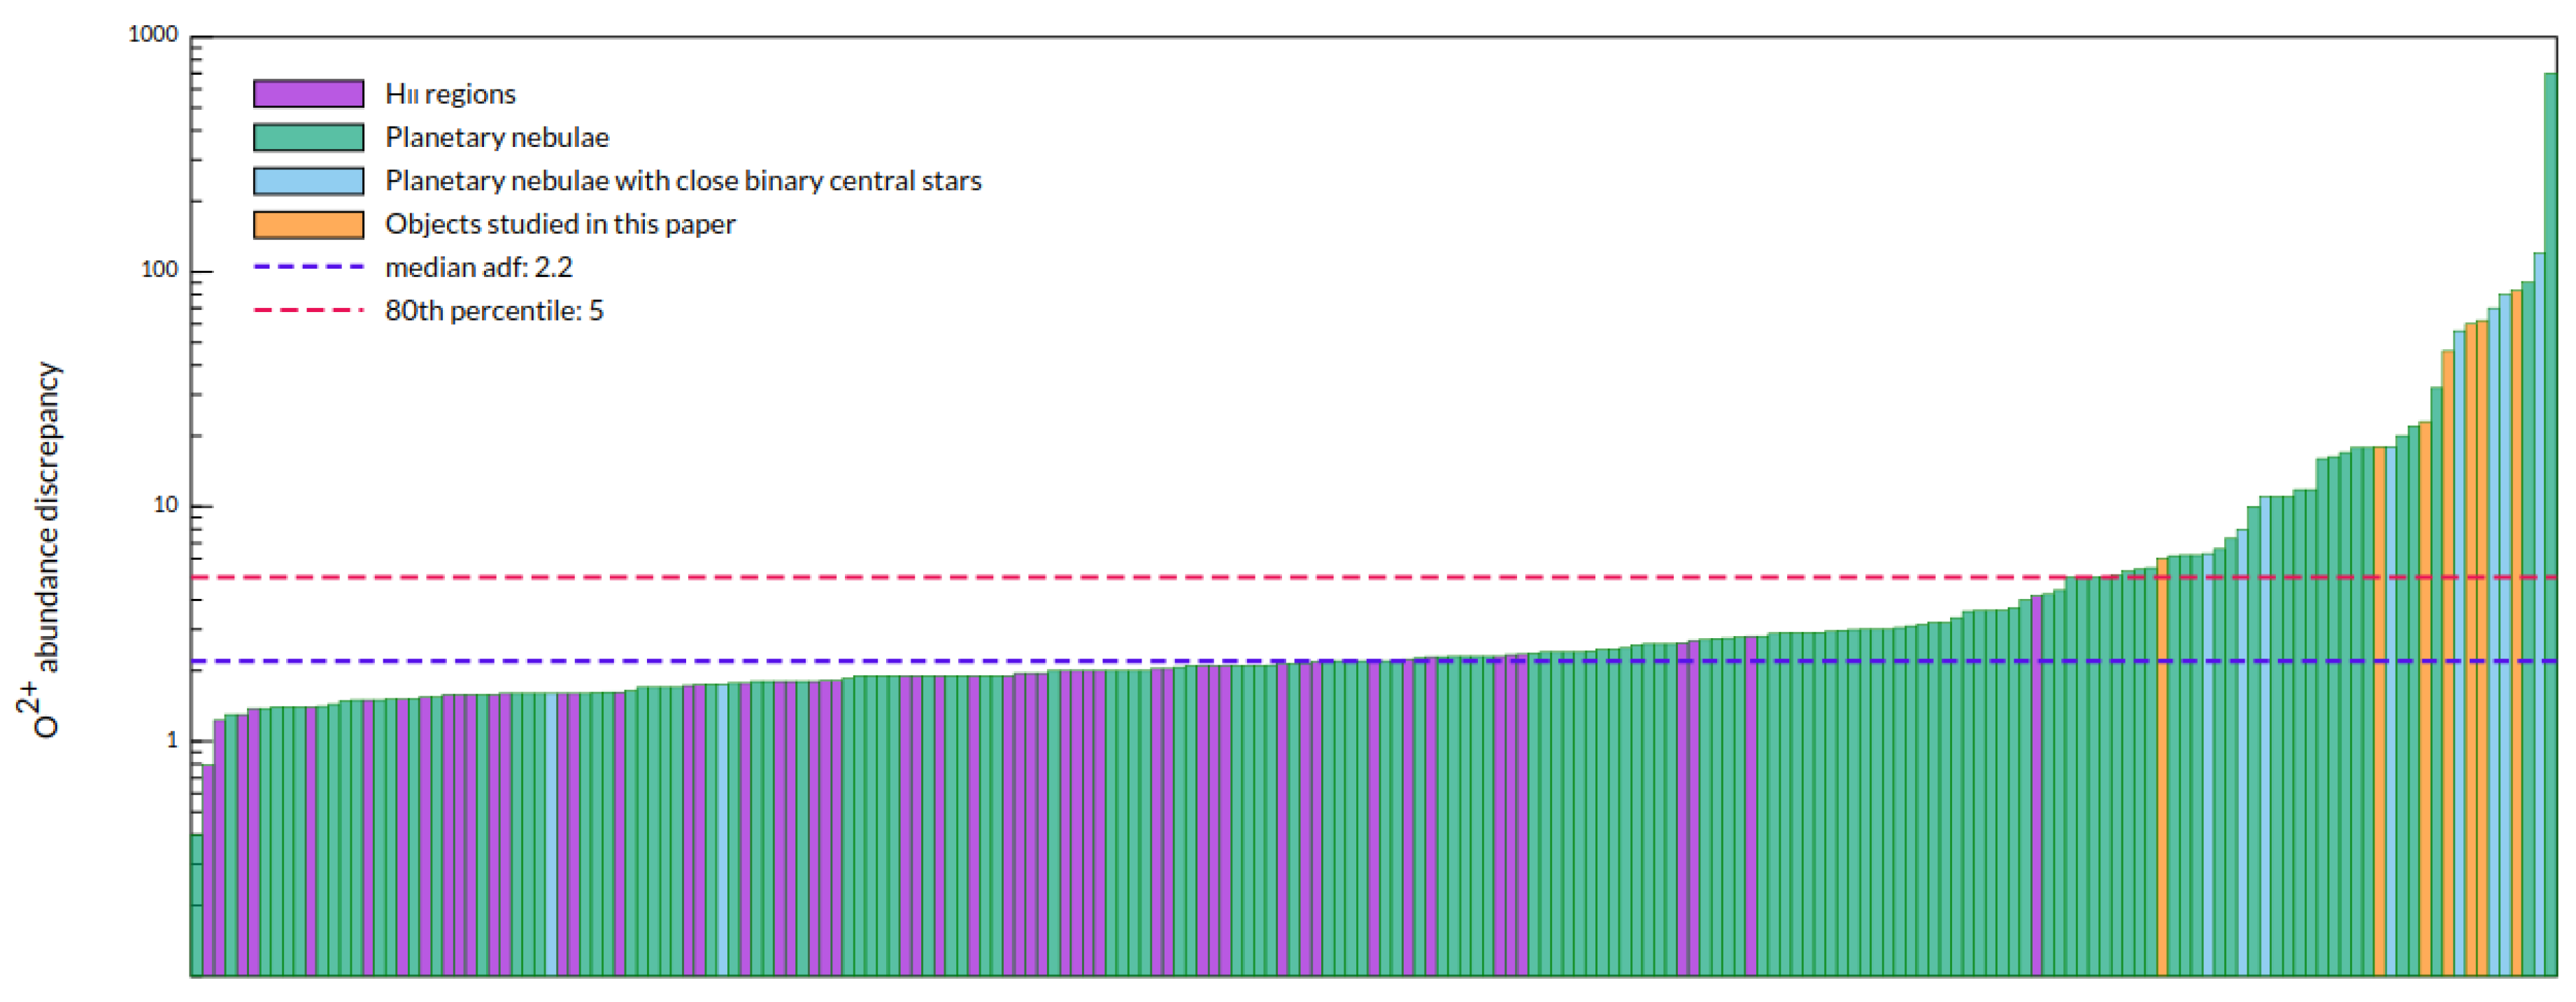Click 'Objects studied in this paper' label
2576x1002 pixels.
pos(560,224)
